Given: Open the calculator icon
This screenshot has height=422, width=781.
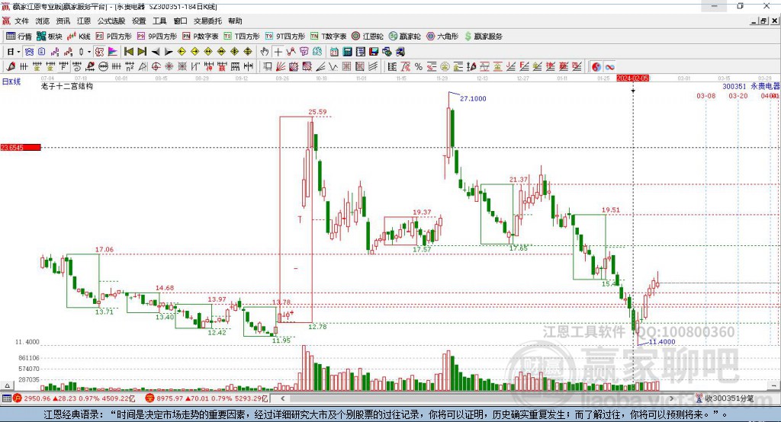Looking at the screenshot, I should pyautogui.click(x=347, y=52).
